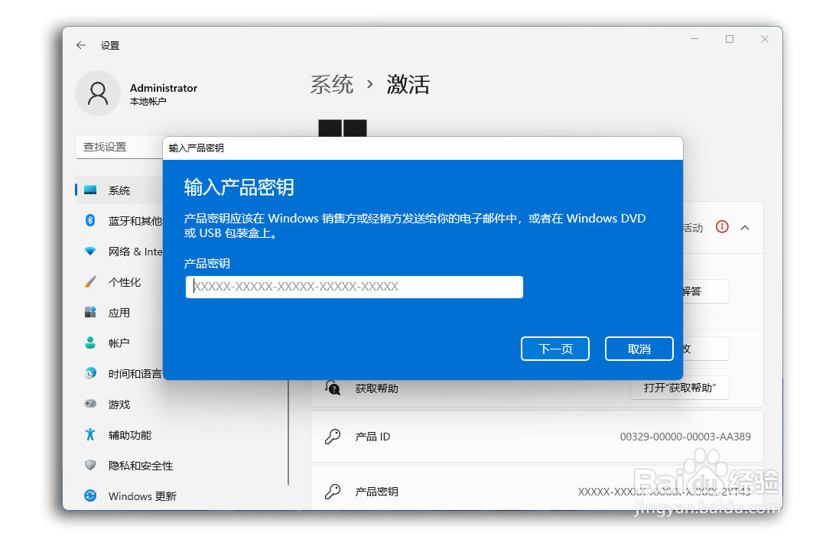
Task: Click the product key input field
Action: click(354, 287)
